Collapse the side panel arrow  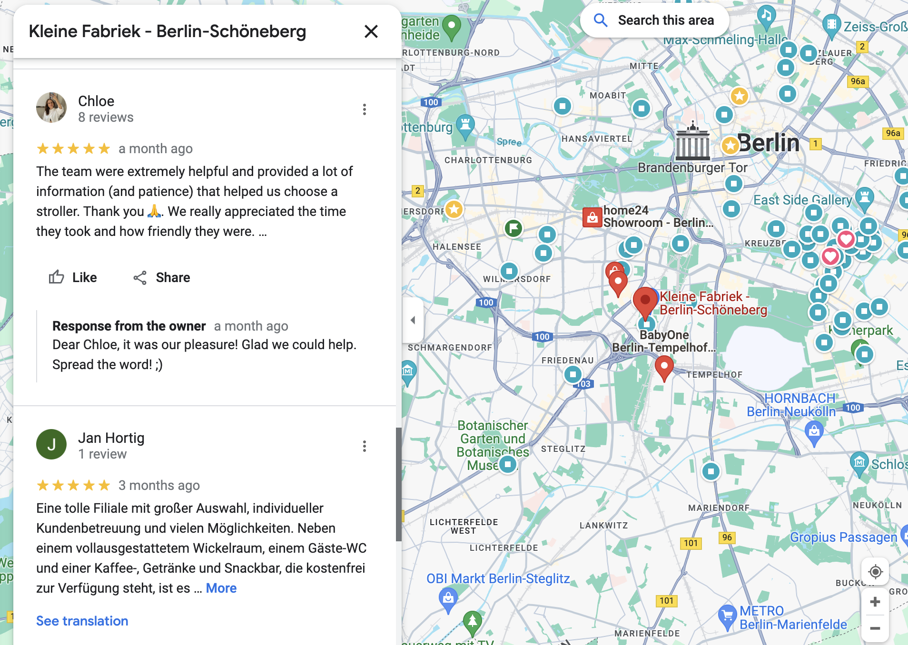click(413, 320)
